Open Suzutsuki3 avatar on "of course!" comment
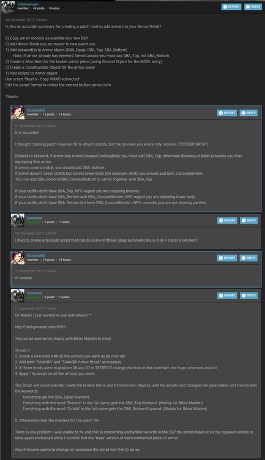 coord(18,258)
